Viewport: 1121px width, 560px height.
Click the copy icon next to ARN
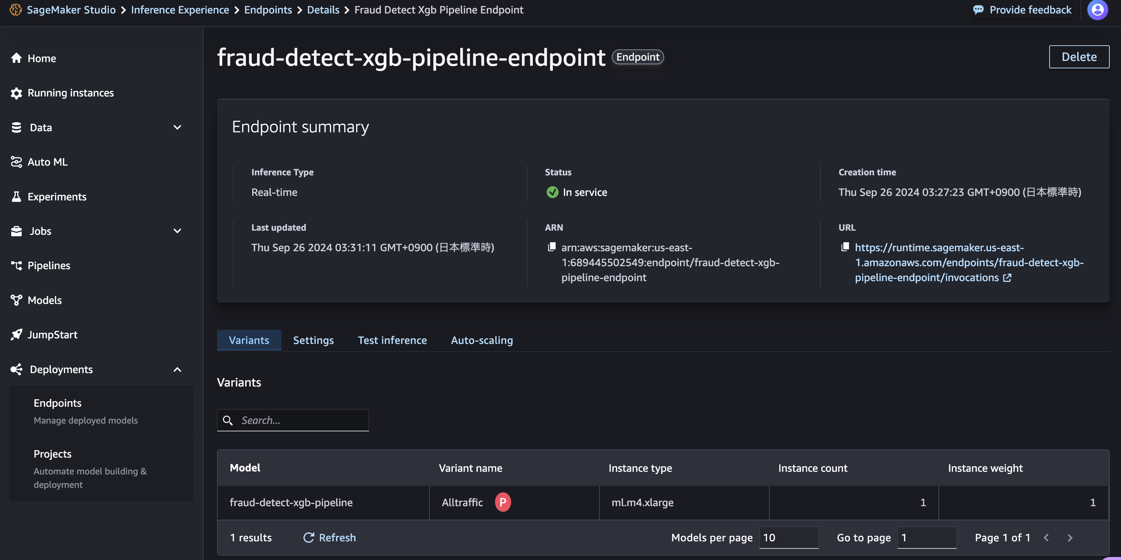(552, 247)
